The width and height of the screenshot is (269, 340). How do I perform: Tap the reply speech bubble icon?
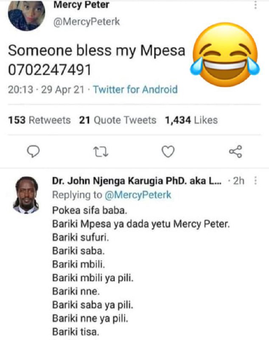coord(33,151)
